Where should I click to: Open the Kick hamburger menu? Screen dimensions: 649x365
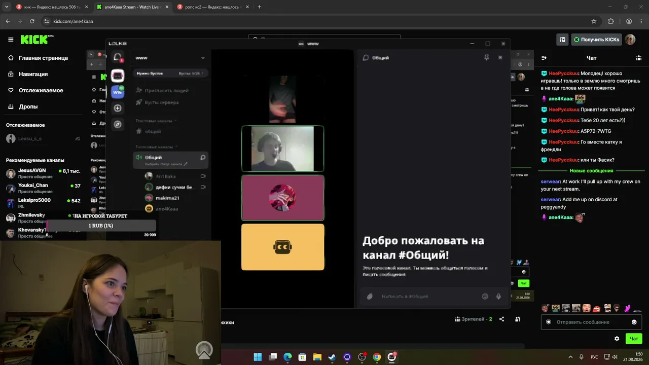click(11, 40)
